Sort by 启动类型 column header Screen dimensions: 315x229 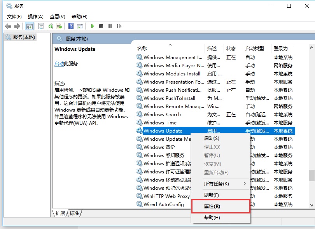(257, 49)
